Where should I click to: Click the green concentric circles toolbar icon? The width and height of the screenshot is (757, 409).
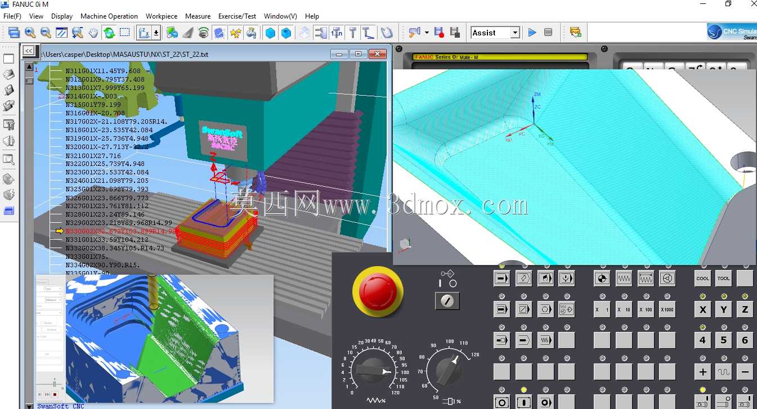204,33
